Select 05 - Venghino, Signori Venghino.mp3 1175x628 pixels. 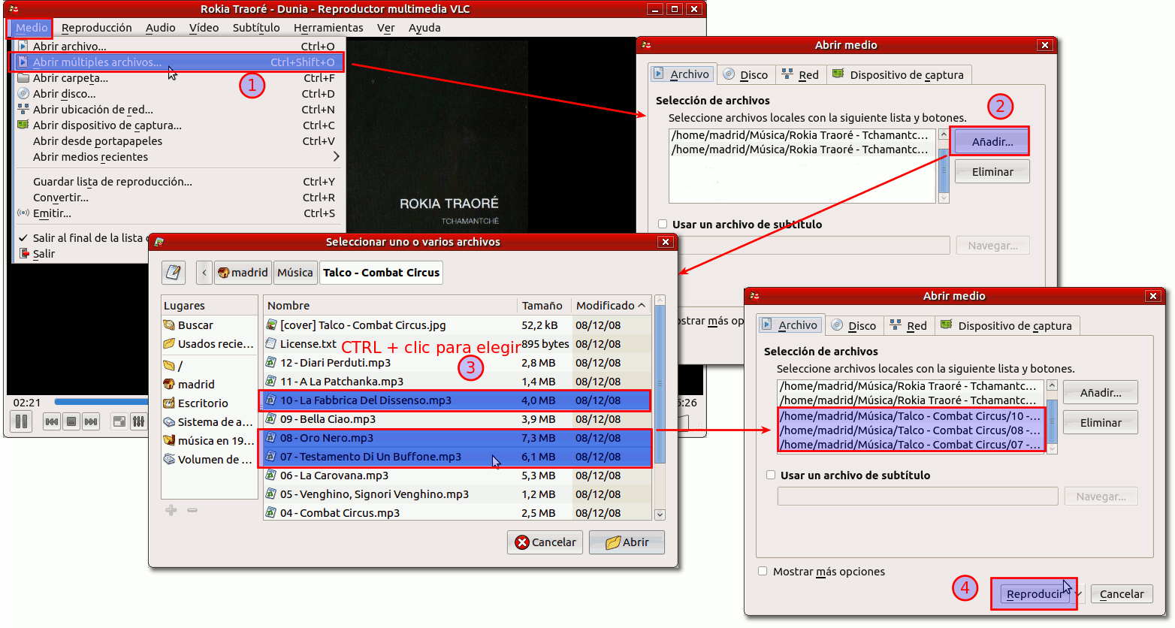(458, 494)
